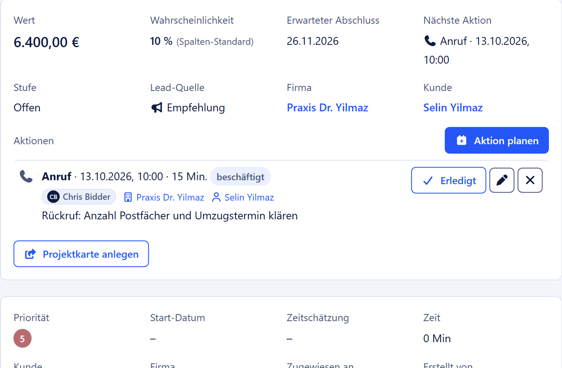Click the beschäftigt status badge
Viewport: 562px width, 368px height.
coord(240,177)
